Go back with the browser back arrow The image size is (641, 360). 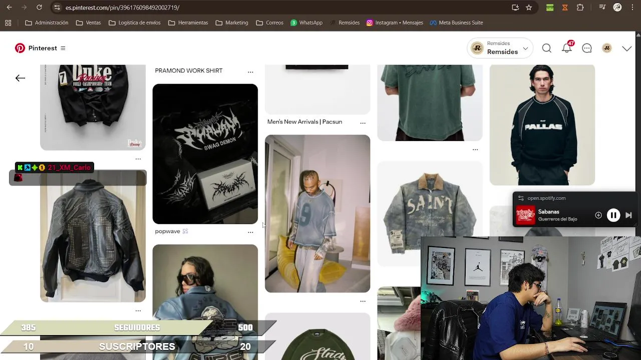pyautogui.click(x=9, y=7)
